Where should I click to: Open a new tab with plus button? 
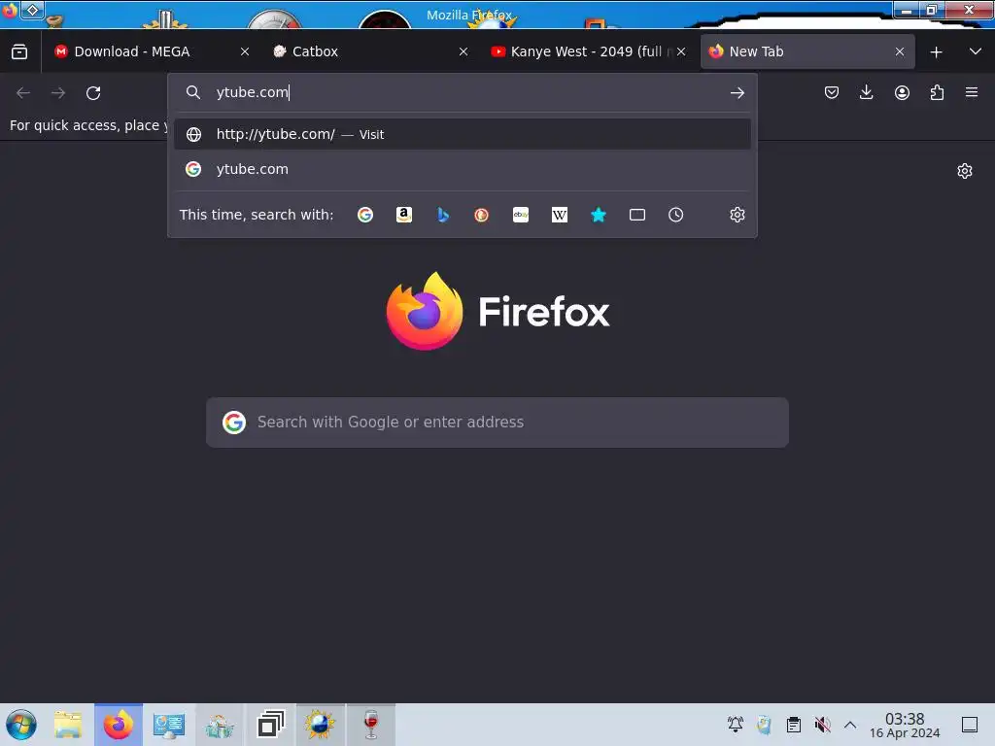click(x=936, y=52)
